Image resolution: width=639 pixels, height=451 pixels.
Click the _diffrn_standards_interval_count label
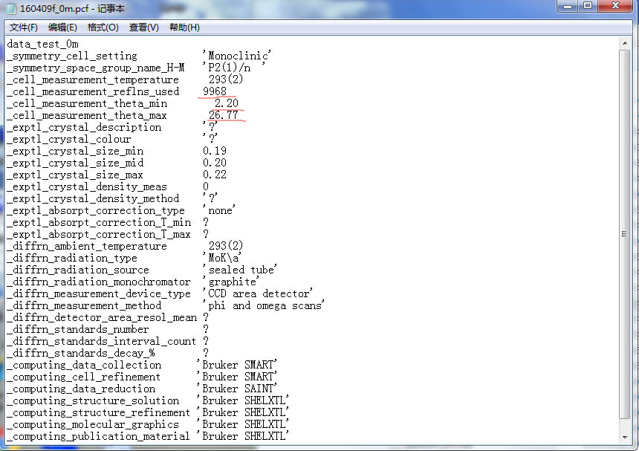[x=102, y=341]
